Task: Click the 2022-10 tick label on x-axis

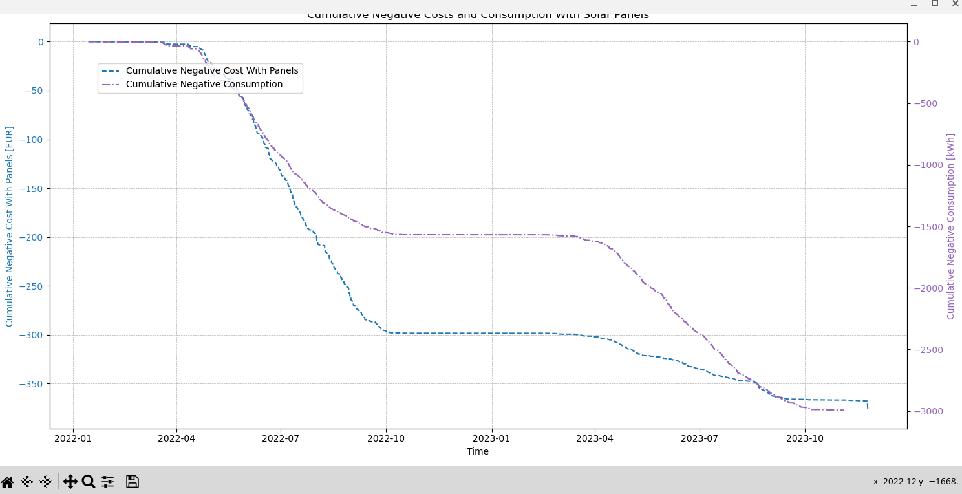Action: [x=386, y=438]
